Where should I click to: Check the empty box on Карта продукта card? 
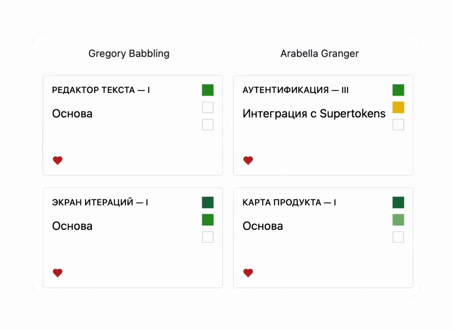click(x=398, y=237)
